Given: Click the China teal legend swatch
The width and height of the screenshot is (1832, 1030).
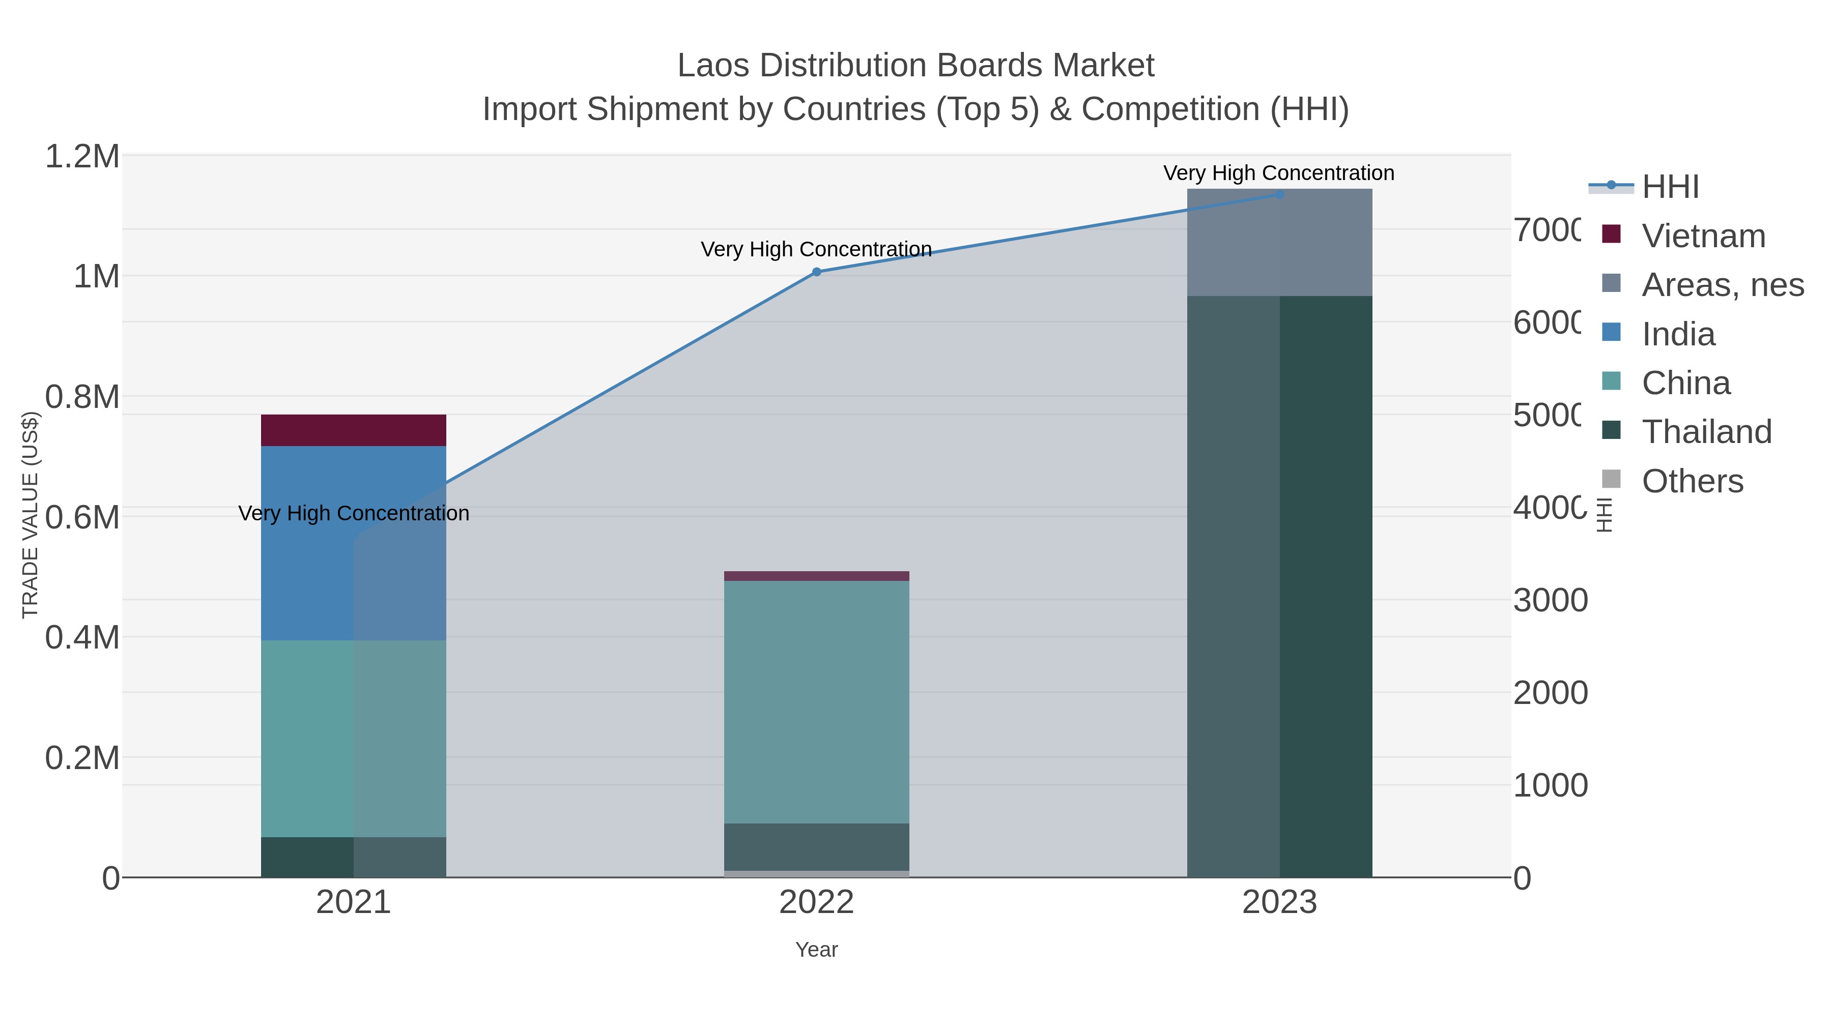Looking at the screenshot, I should [1612, 381].
